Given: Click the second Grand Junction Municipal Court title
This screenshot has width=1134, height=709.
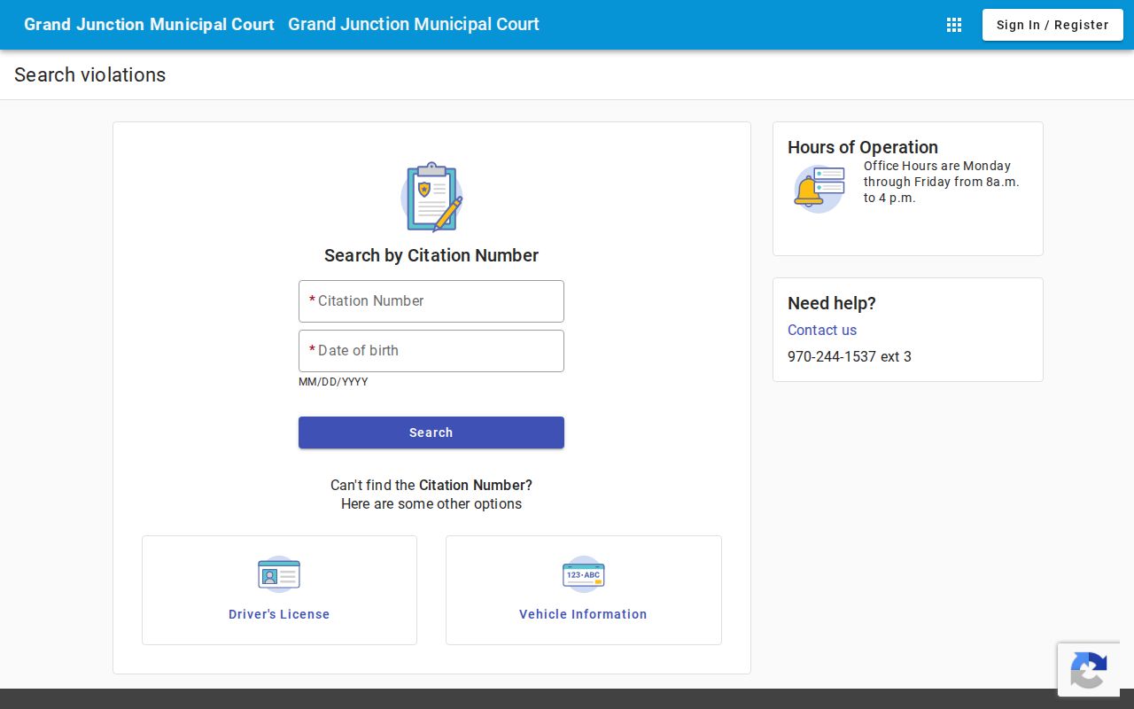Looking at the screenshot, I should [414, 25].
